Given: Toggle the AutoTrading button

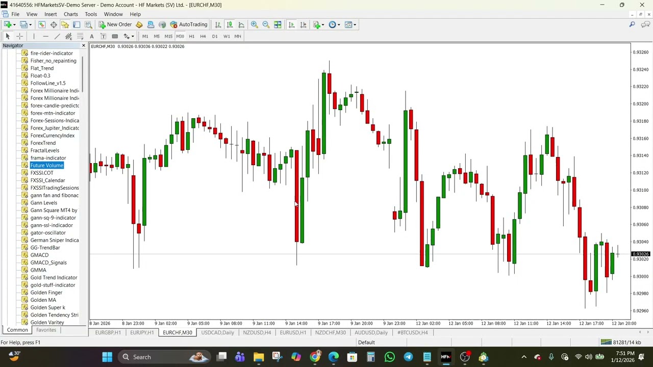Looking at the screenshot, I should [x=189, y=24].
